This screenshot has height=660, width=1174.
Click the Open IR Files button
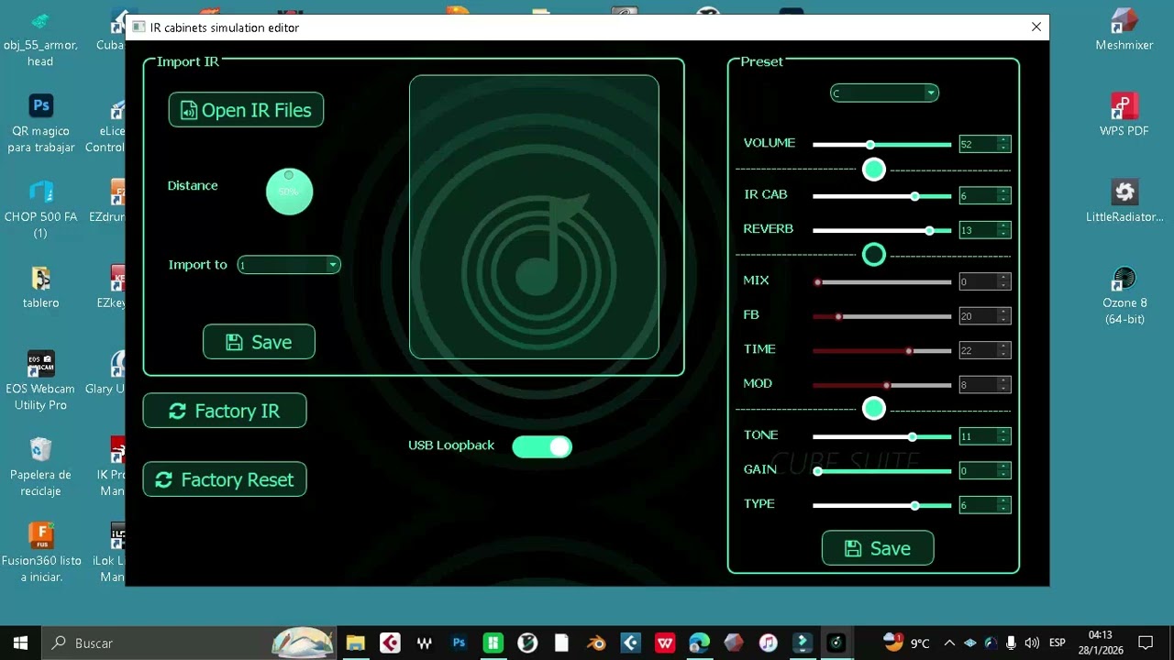pos(246,110)
